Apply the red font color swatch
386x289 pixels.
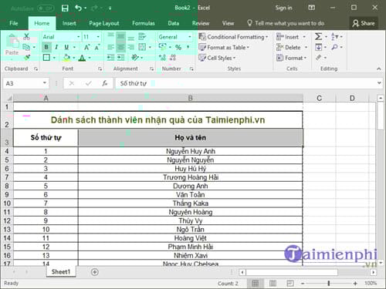[x=82, y=58]
